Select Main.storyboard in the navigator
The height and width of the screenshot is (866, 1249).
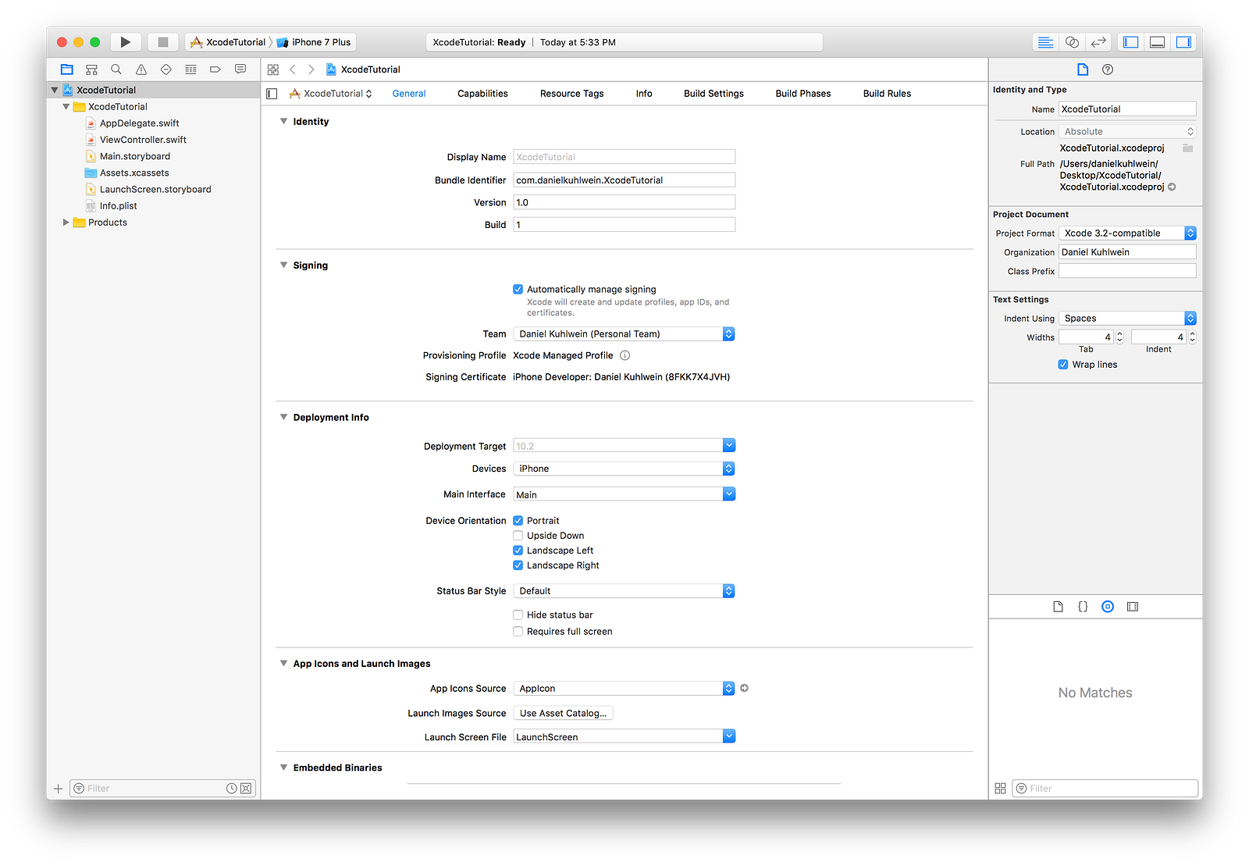pos(135,156)
